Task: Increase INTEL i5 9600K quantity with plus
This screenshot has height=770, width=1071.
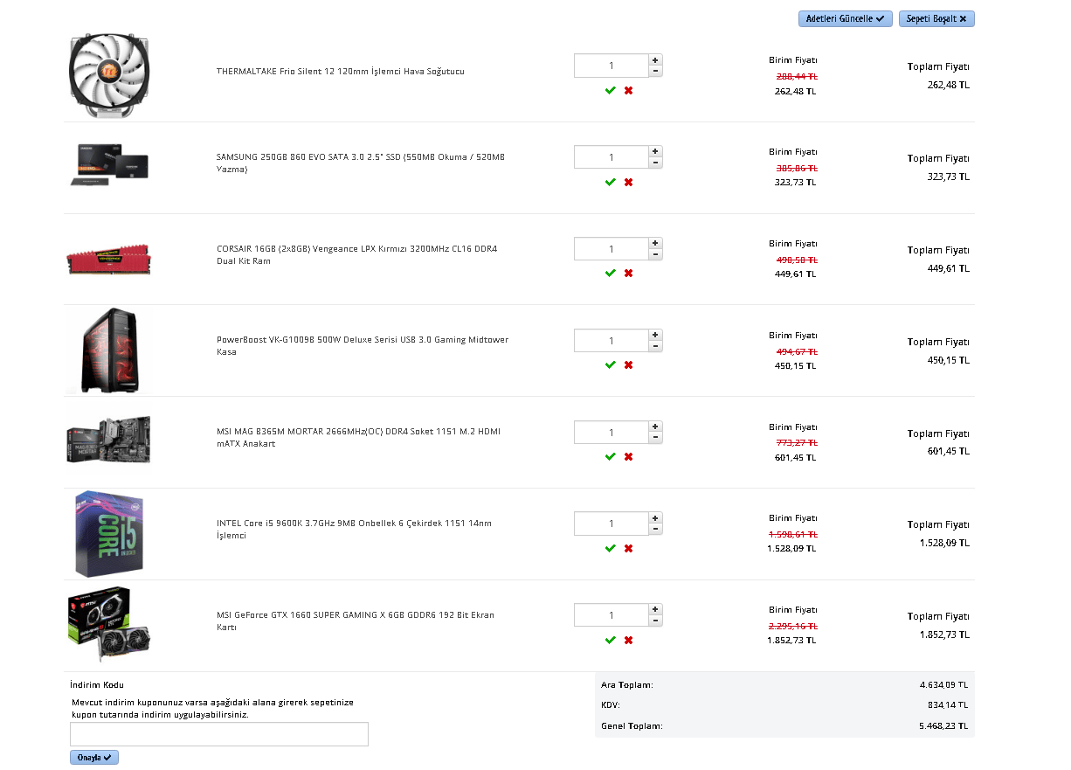Action: point(656,518)
